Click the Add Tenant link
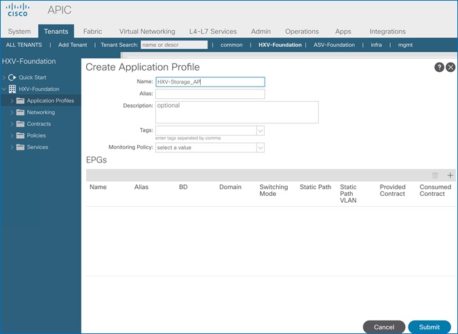 pyautogui.click(x=73, y=45)
